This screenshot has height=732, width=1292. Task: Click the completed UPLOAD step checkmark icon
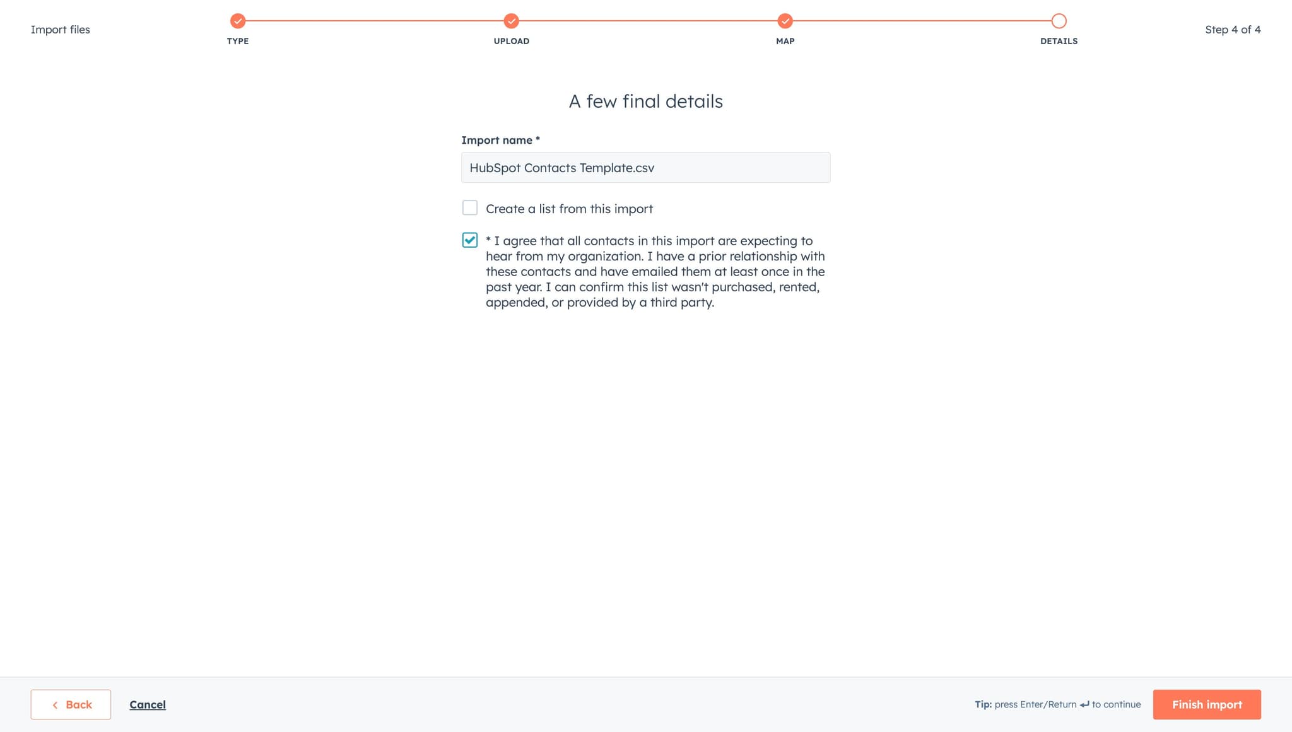[x=511, y=21]
